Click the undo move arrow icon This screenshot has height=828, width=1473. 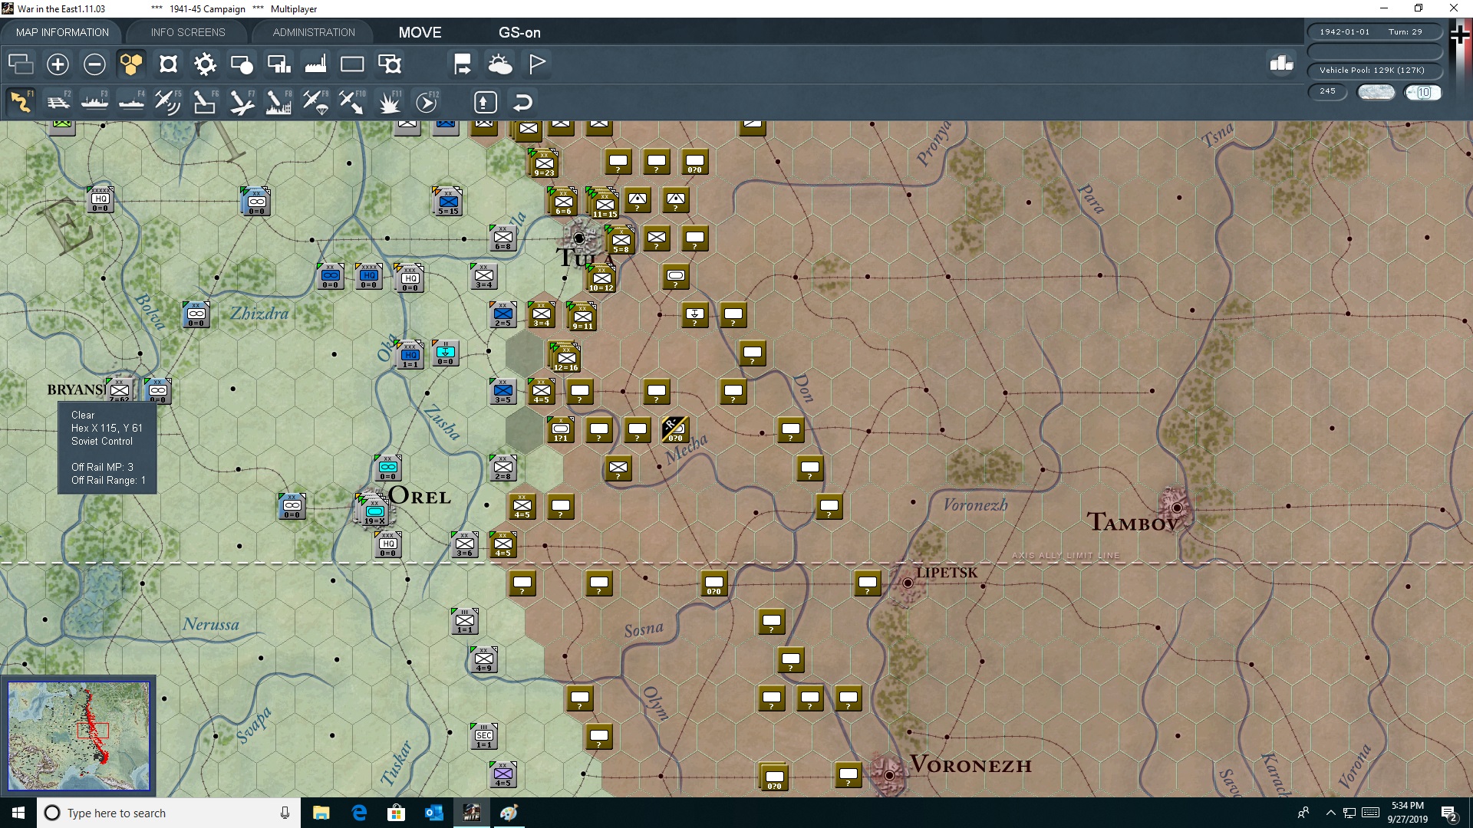point(522,102)
